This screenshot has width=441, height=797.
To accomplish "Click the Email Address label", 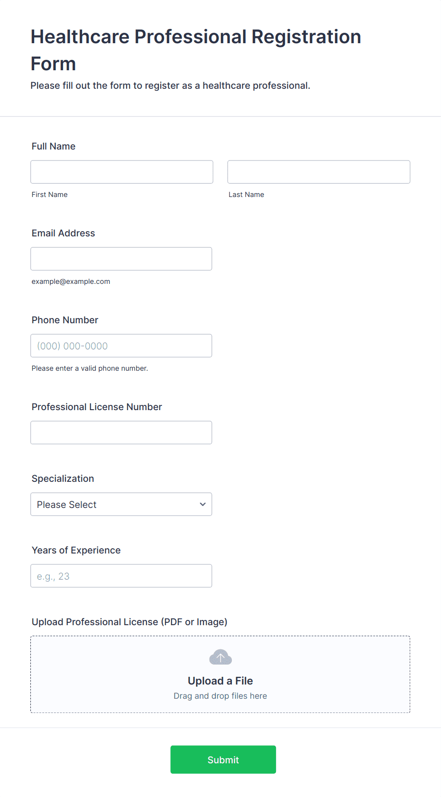I will (64, 233).
